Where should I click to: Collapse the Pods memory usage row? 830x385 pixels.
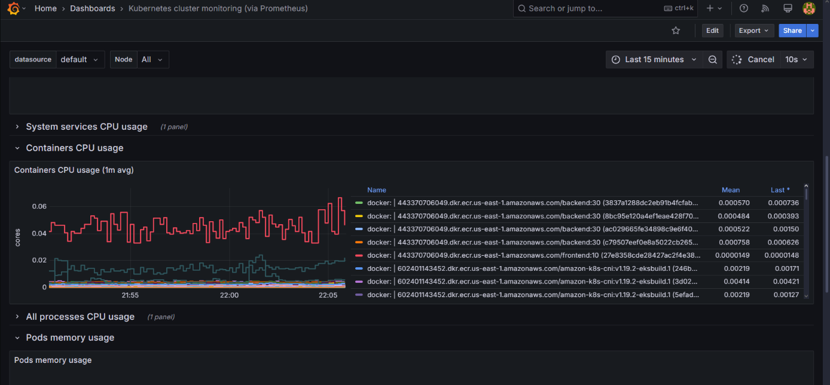(70, 338)
